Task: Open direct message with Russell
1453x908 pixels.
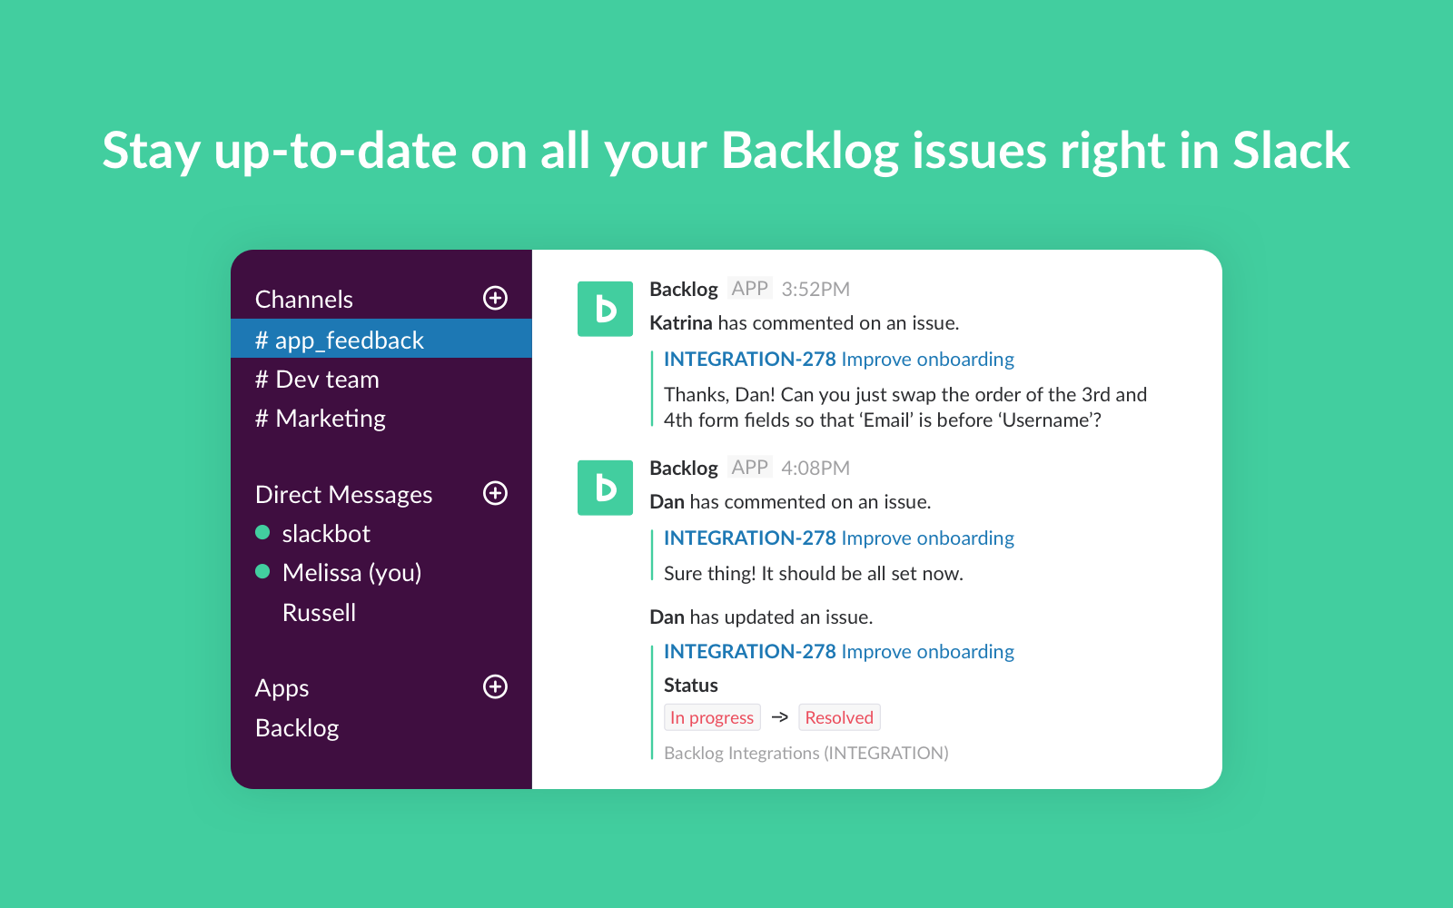Action: pos(319,613)
